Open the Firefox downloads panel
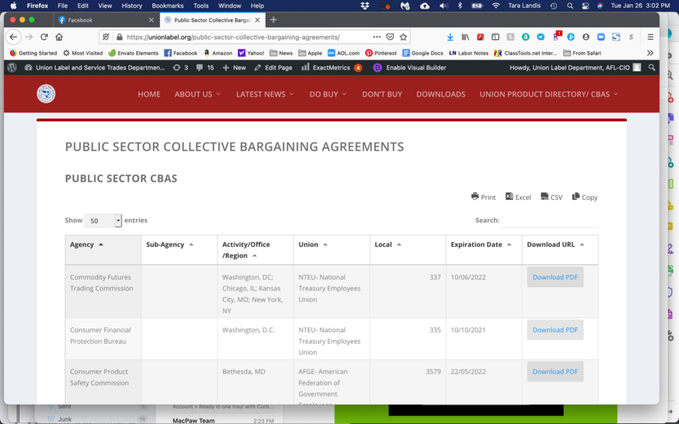This screenshot has height=424, width=679. [450, 37]
